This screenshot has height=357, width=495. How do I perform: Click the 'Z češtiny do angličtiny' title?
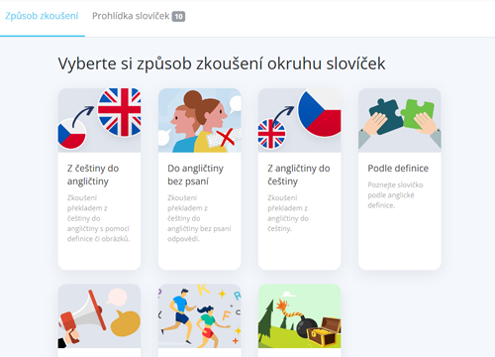point(93,175)
